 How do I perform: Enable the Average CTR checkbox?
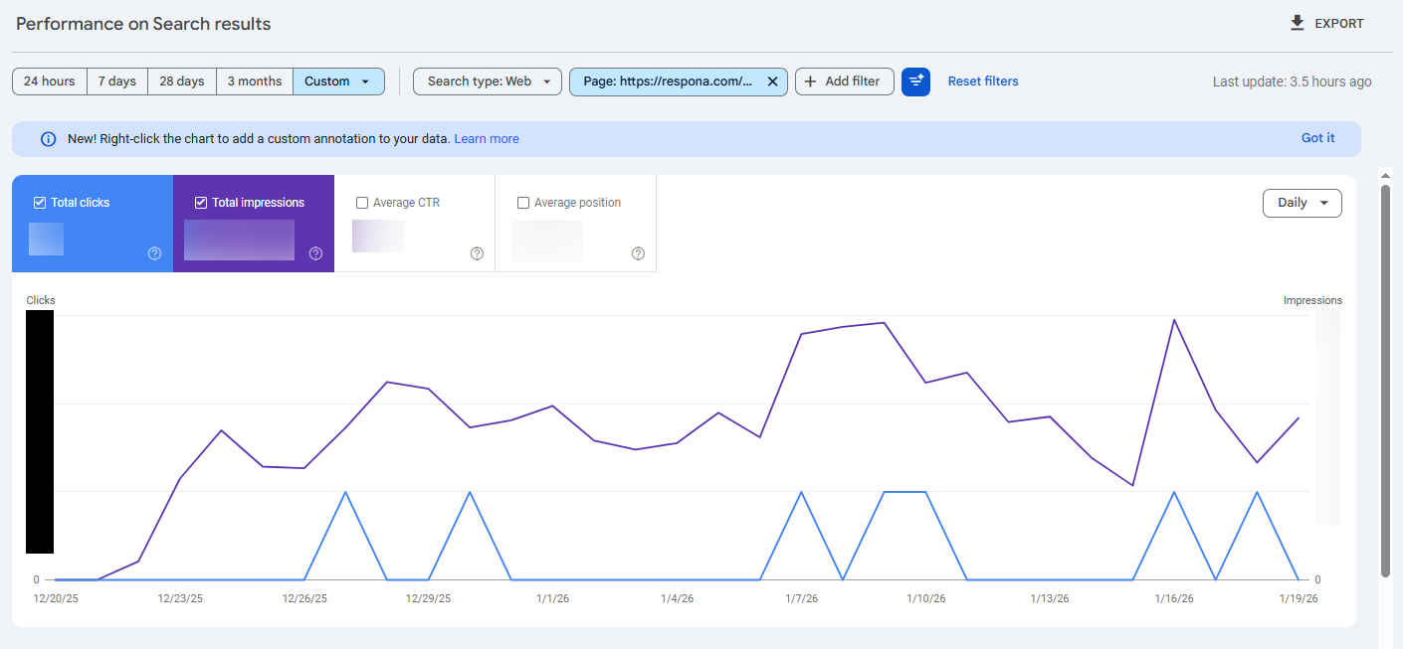pyautogui.click(x=362, y=202)
